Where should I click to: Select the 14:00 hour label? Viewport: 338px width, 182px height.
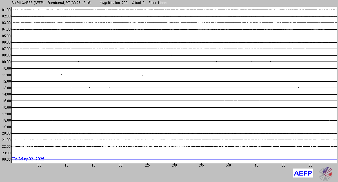tap(6, 94)
